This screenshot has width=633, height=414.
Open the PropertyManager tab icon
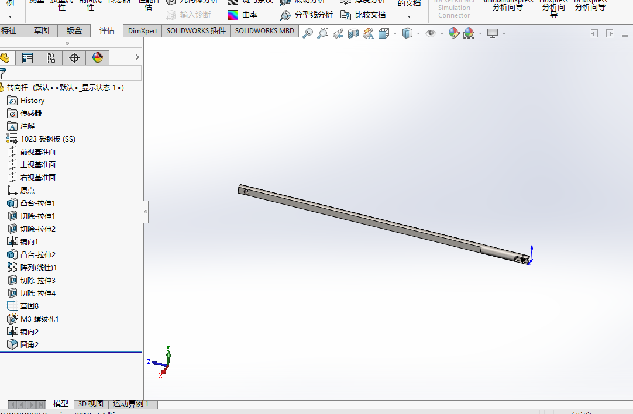point(27,58)
